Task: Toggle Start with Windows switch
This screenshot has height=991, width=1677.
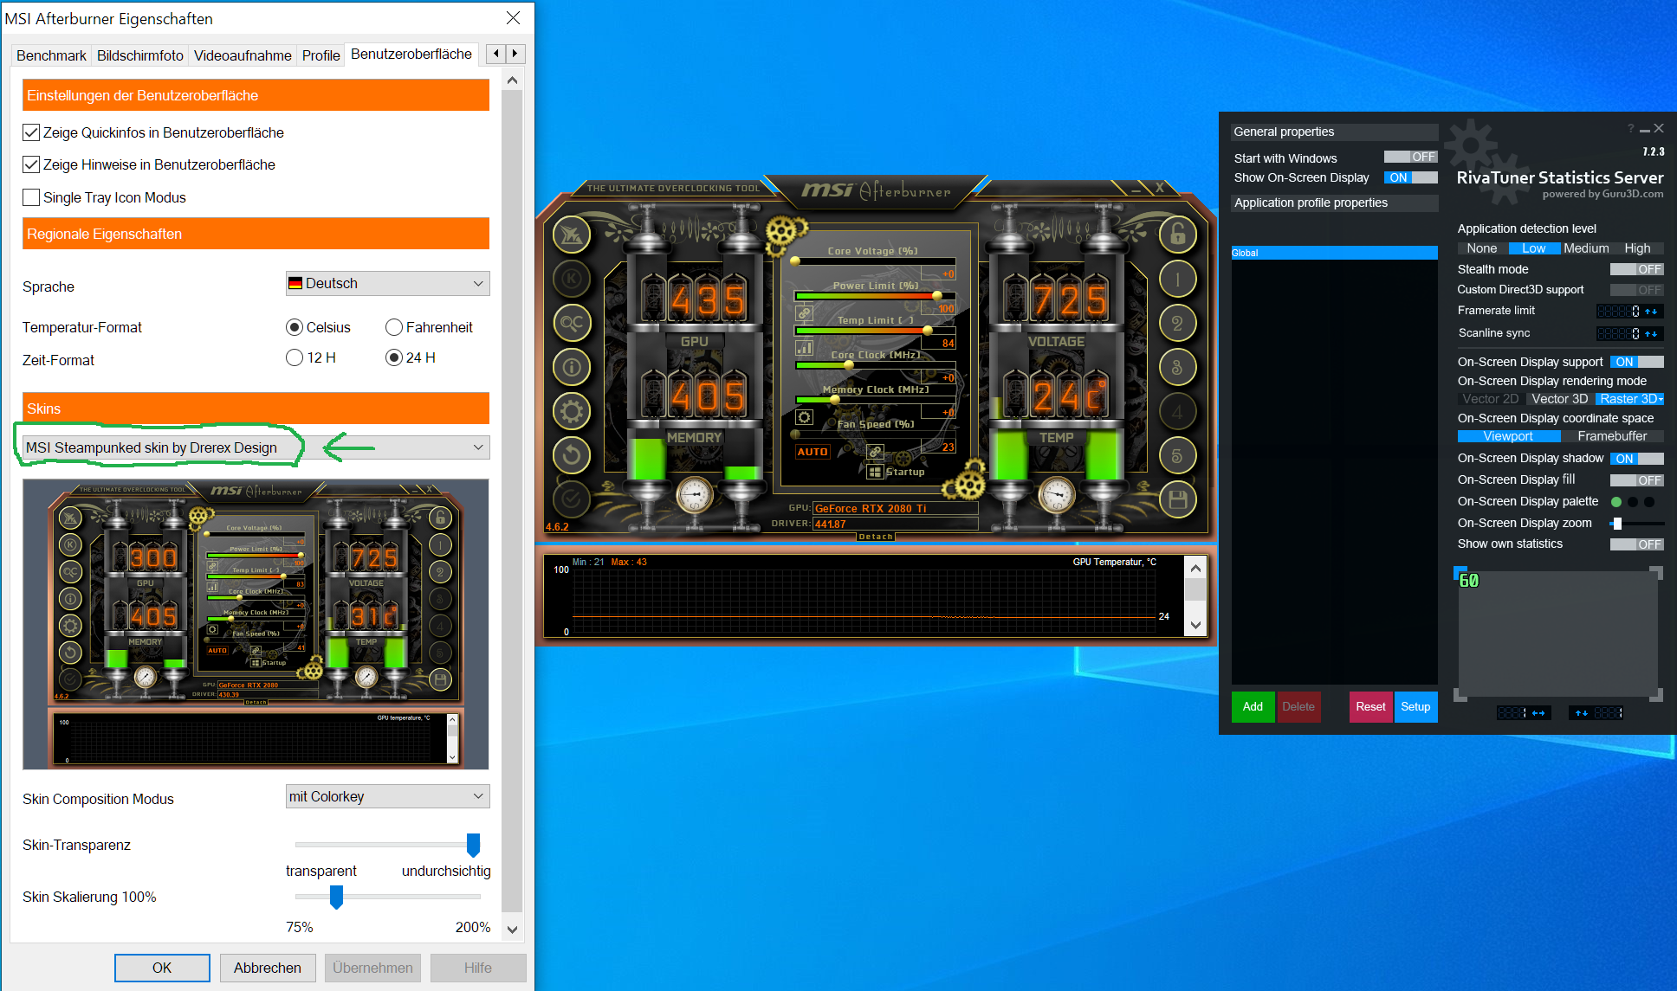Action: coord(1410,158)
